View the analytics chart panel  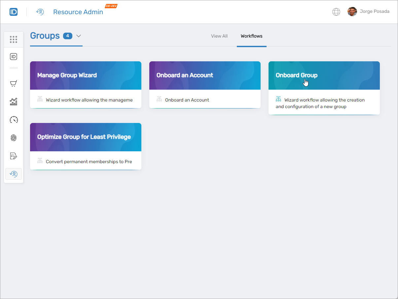pyautogui.click(x=13, y=102)
